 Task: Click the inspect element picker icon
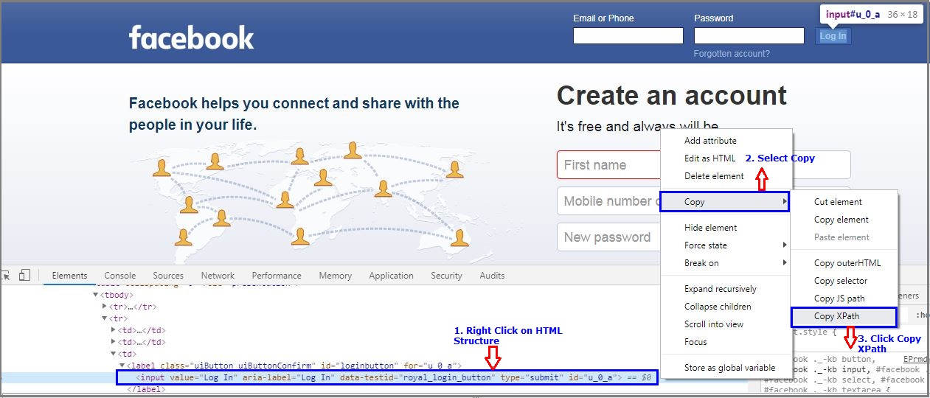tap(6, 275)
